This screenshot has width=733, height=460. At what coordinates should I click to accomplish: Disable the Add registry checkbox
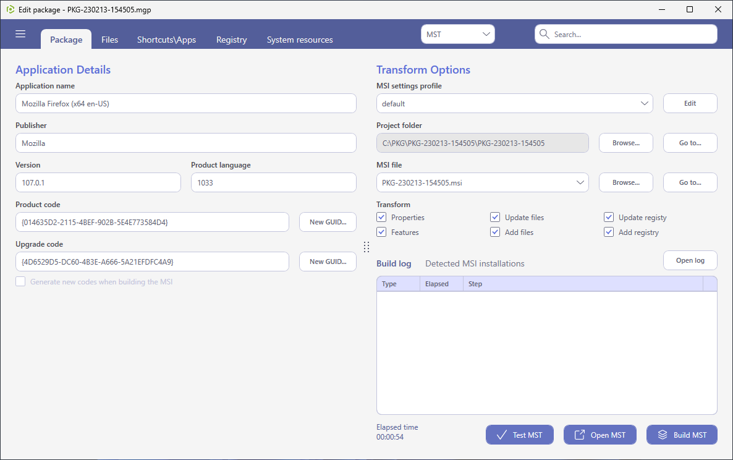coord(609,232)
